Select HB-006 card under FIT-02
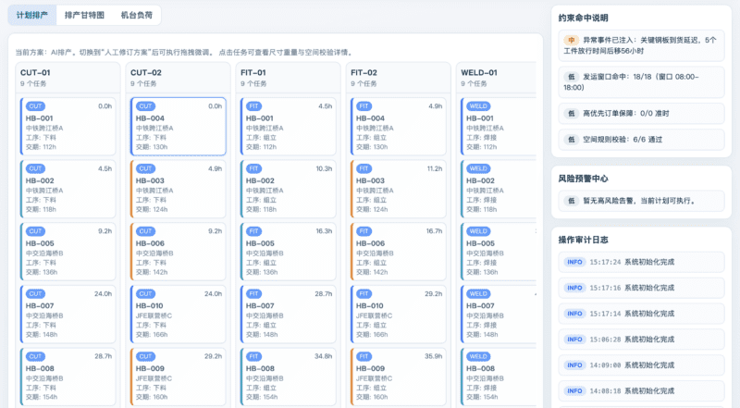Screen dimensions: 740x408 point(399,252)
